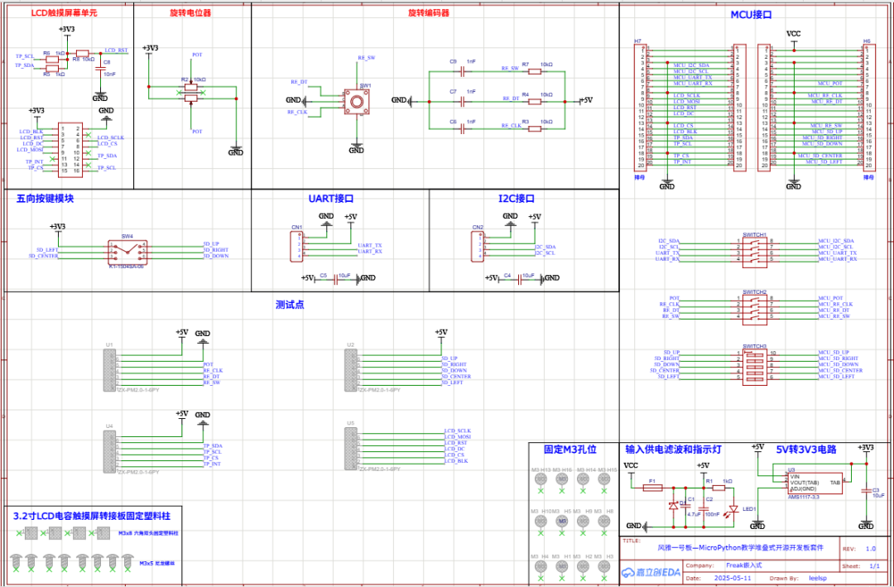Image resolution: width=894 pixels, height=587 pixels.
Task: Click the F1 fuse symbol
Action: point(653,488)
